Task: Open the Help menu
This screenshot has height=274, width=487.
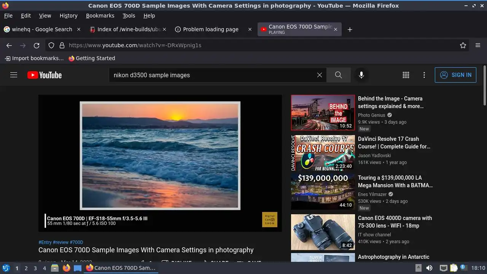Action: (149, 16)
